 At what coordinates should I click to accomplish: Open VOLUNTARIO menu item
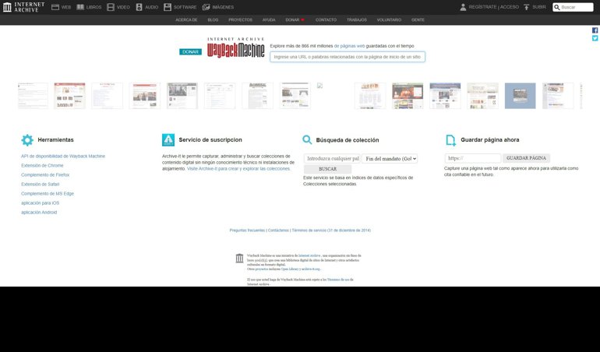389,20
